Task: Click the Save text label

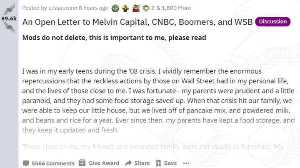Action: [x=170, y=163]
